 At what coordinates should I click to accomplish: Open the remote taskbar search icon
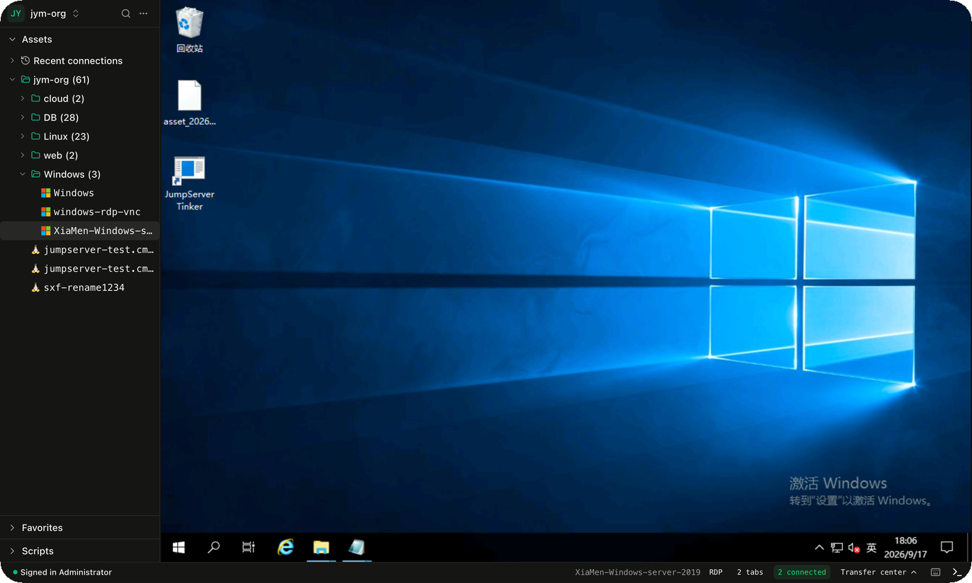pyautogui.click(x=214, y=548)
